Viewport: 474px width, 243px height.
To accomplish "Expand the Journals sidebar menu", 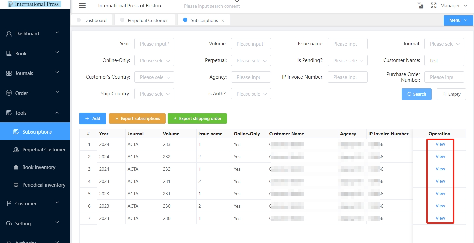I will (57, 72).
